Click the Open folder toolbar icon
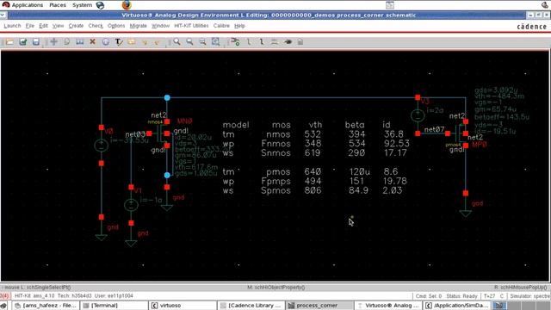 (x=9, y=42)
